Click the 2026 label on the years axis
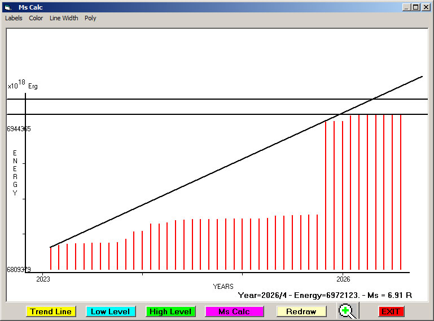The width and height of the screenshot is (434, 321). 343,279
